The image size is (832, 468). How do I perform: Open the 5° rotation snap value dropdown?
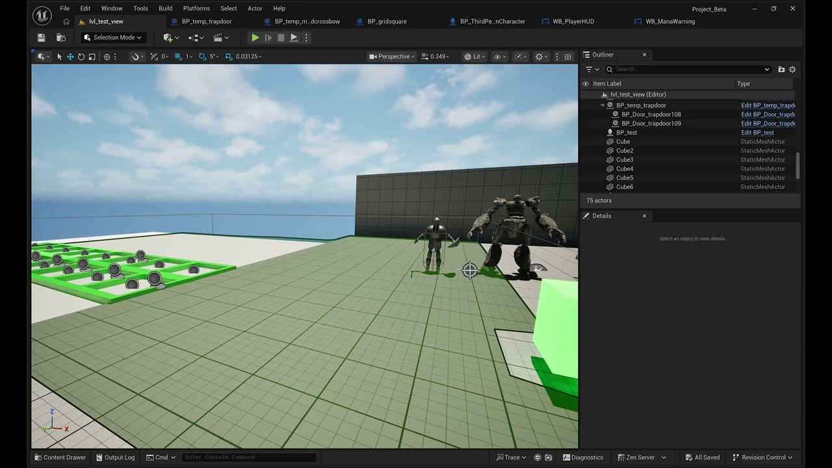click(x=214, y=57)
